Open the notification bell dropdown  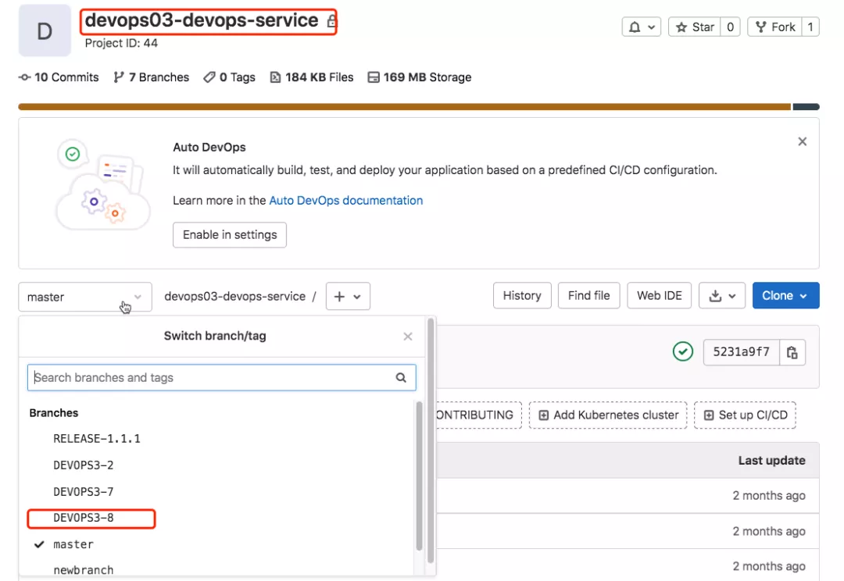tap(641, 27)
